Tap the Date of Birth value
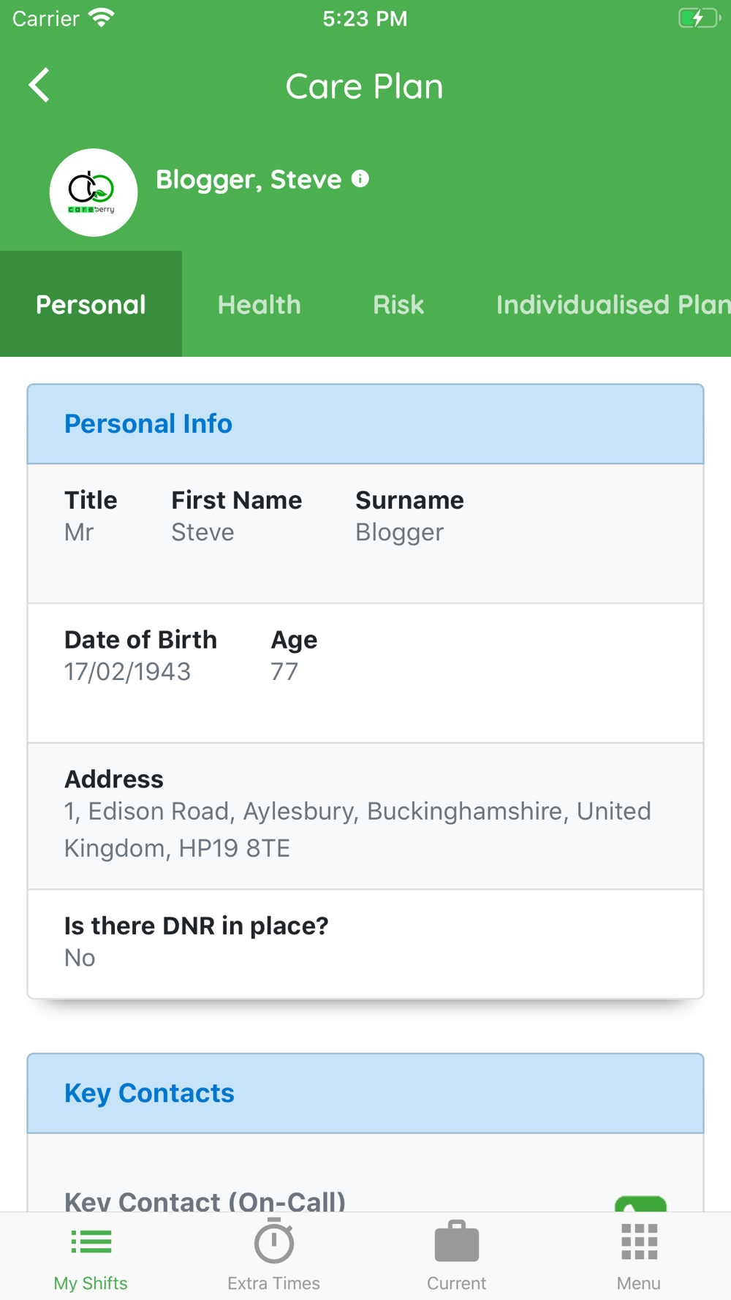The image size is (731, 1300). click(128, 671)
